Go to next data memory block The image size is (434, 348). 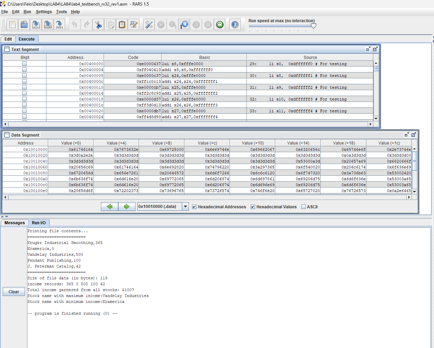pos(127,207)
